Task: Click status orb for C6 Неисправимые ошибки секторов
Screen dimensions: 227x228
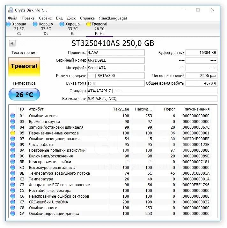Action: [x=13, y=196]
